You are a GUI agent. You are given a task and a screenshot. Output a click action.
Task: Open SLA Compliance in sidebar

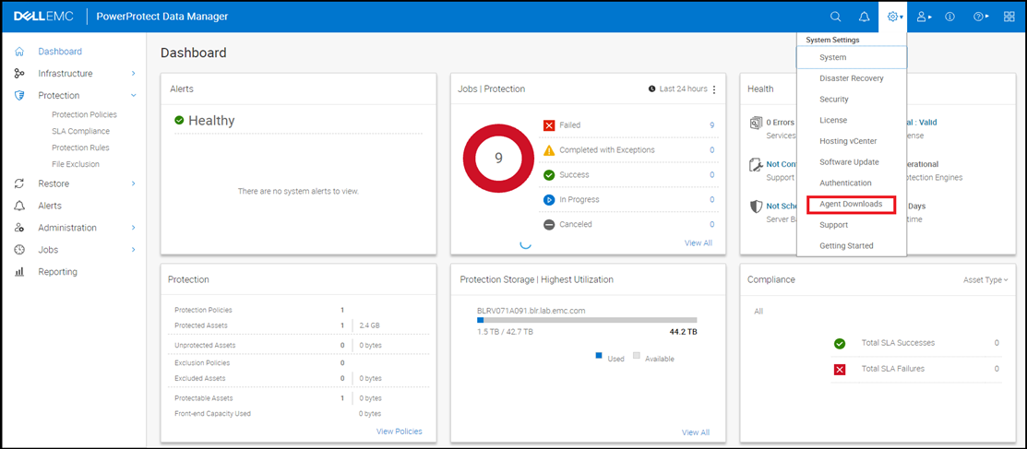80,131
